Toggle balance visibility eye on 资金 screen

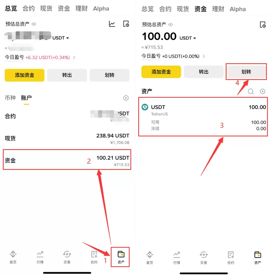170,25
